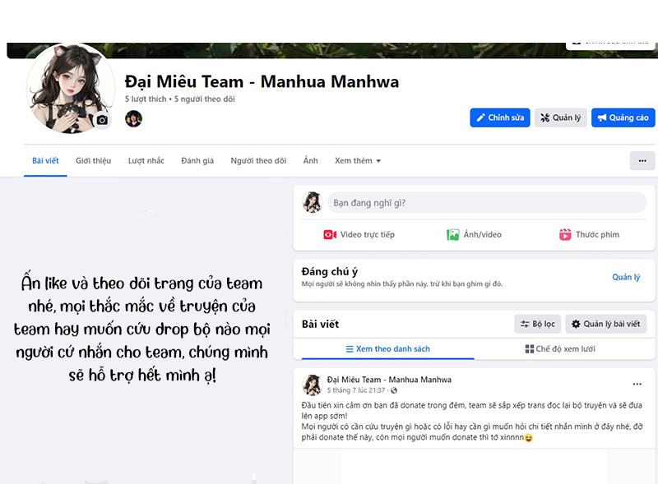This screenshot has width=658, height=484.
Task: Open the Bộ lọc filter for posts
Action: point(538,324)
